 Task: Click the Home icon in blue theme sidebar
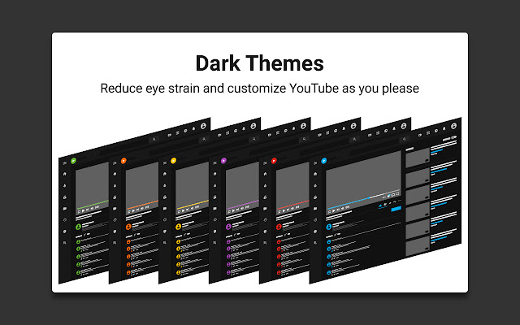click(315, 174)
